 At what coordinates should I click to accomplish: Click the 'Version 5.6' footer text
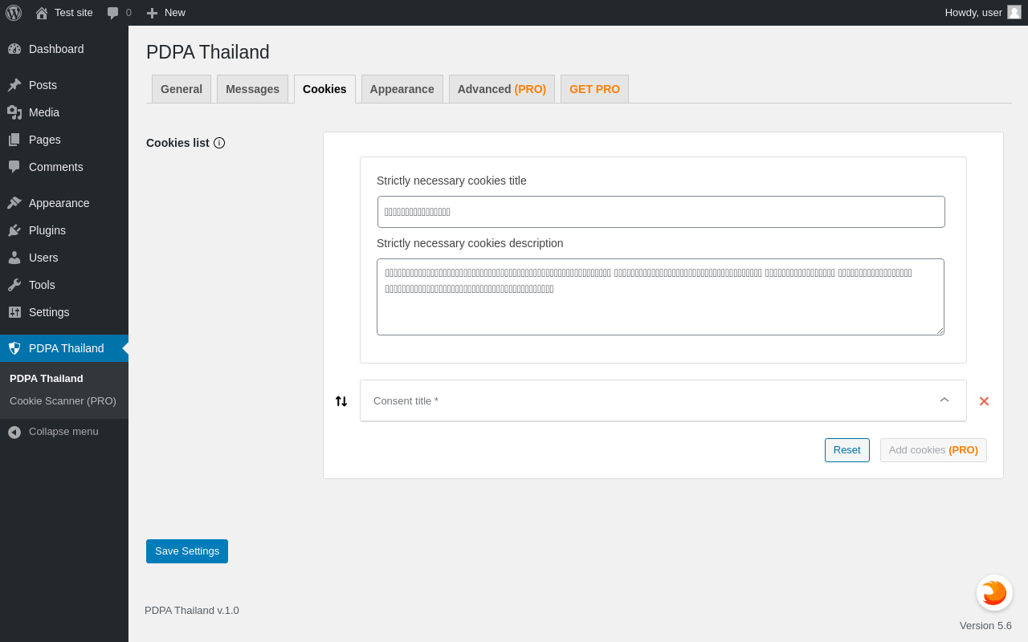(985, 626)
